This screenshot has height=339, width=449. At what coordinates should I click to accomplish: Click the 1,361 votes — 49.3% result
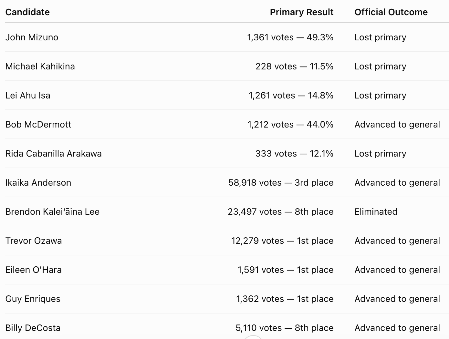(x=290, y=37)
